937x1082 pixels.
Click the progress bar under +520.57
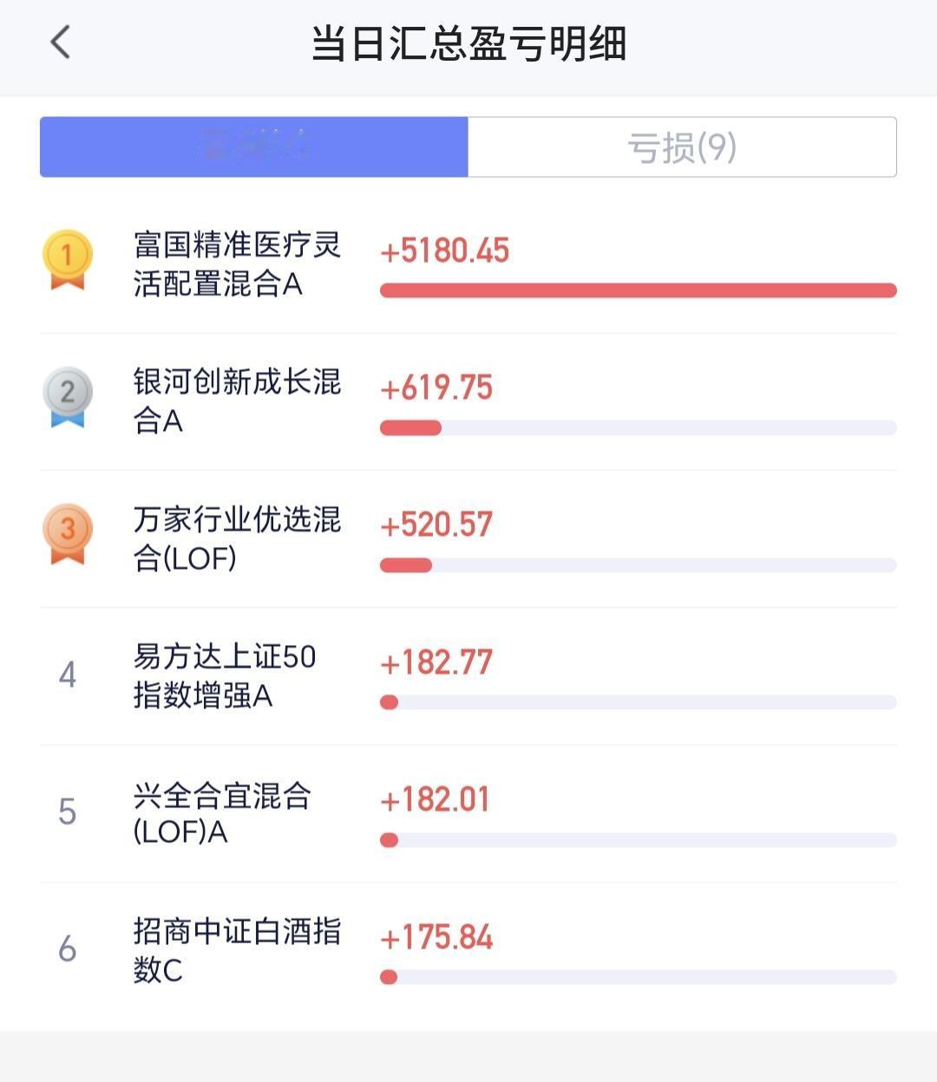point(638,565)
